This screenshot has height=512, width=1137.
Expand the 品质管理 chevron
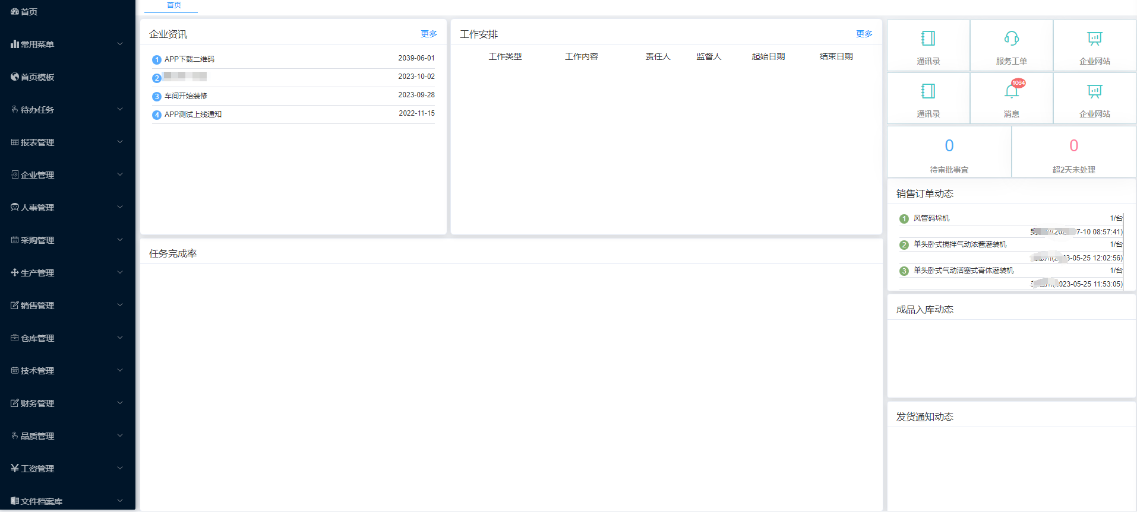[120, 435]
